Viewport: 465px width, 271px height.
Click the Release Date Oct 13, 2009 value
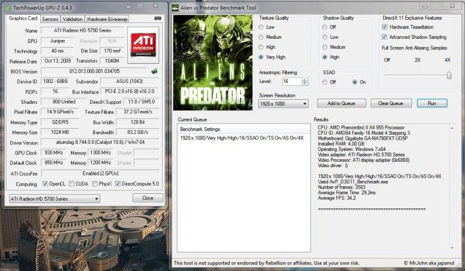pyautogui.click(x=57, y=61)
